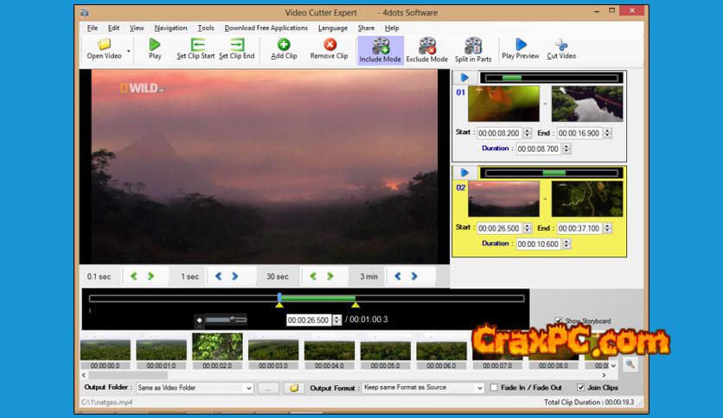This screenshot has width=723, height=418.
Task: Expand the Output Folder dropdown
Action: click(x=249, y=388)
